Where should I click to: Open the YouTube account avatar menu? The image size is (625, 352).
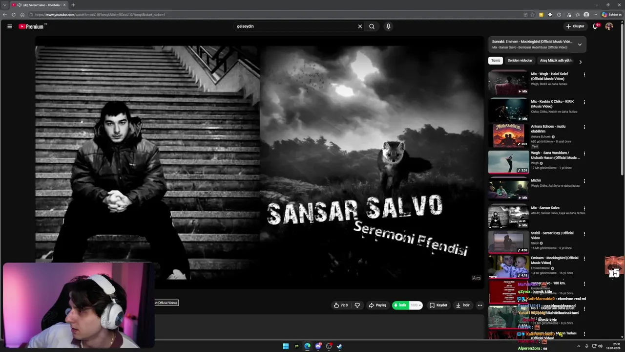point(609,26)
